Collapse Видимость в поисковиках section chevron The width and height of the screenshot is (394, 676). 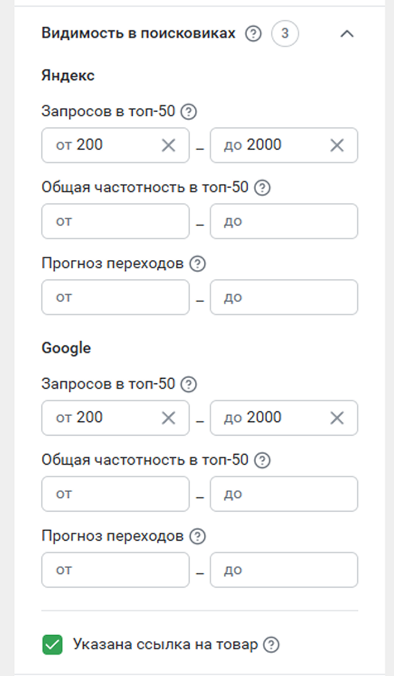click(x=347, y=34)
